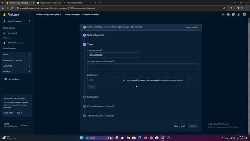Open Google Chrome from taskbar
This screenshot has width=250, height=141.
coord(151,138)
